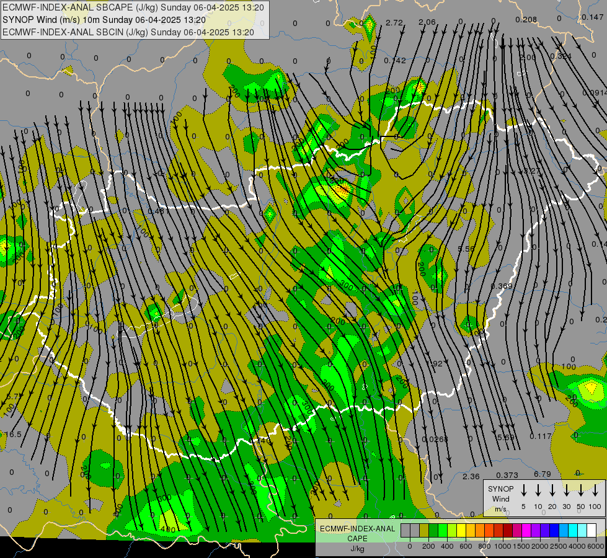Click the cyan swatch left of 4000
Screen dimensions: 607x558
[x=572, y=531]
